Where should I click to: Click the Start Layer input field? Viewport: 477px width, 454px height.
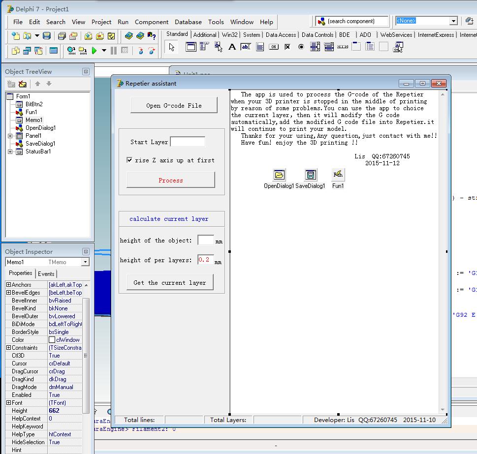tap(188, 142)
